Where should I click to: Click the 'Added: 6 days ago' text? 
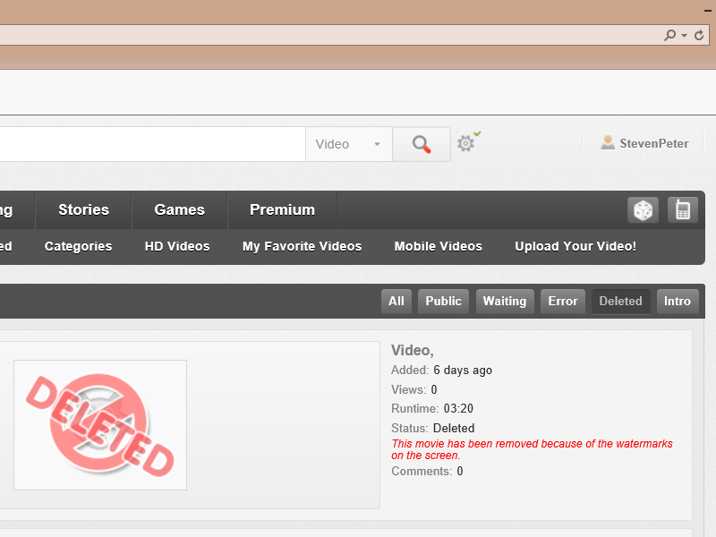click(x=441, y=370)
